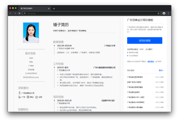
Task: Open 创意广告设计师简历 related link
Action: (x=134, y=82)
